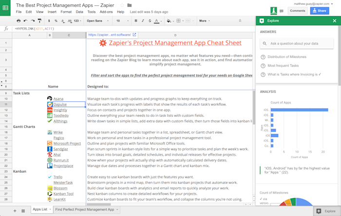This screenshot has height=216, width=341.
Task: Open the Insert menu
Action: 52,12
